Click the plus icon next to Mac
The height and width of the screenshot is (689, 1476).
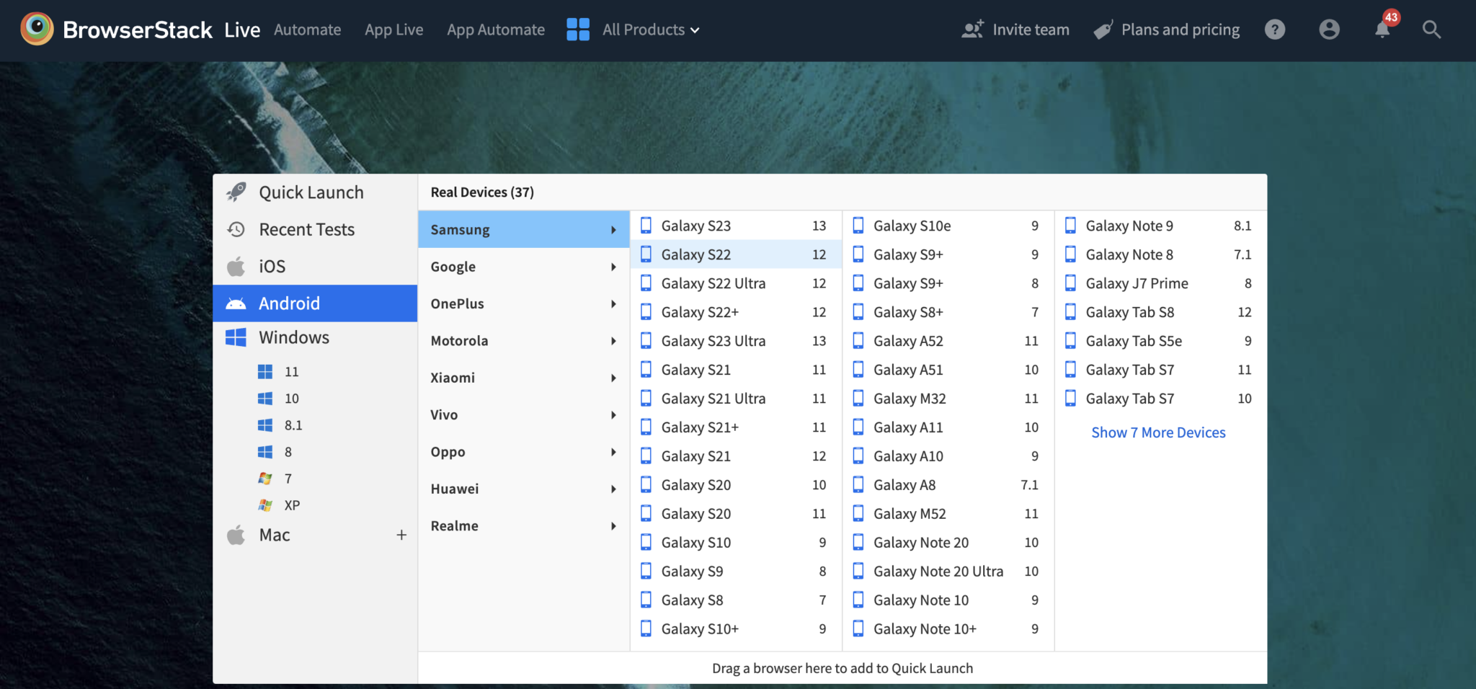[x=401, y=535]
